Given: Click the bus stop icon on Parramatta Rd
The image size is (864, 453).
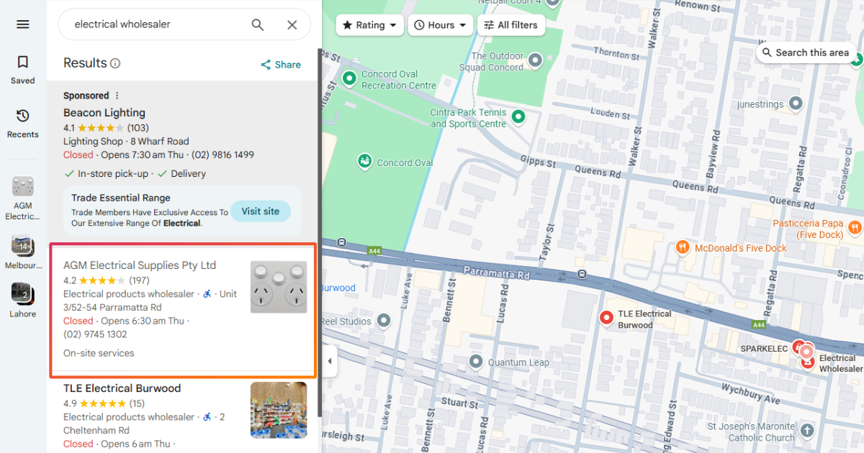Looking at the screenshot, I should point(581,274).
